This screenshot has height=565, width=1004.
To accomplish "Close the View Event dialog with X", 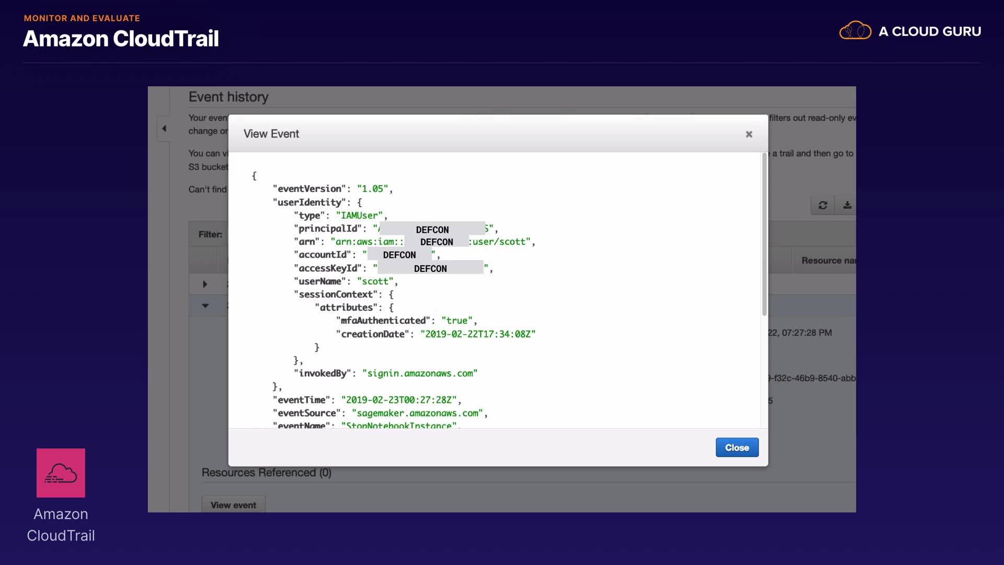I will coord(749,134).
